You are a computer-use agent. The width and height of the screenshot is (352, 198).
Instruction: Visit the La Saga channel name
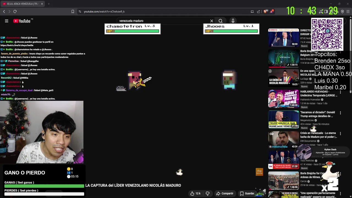click(x=304, y=79)
